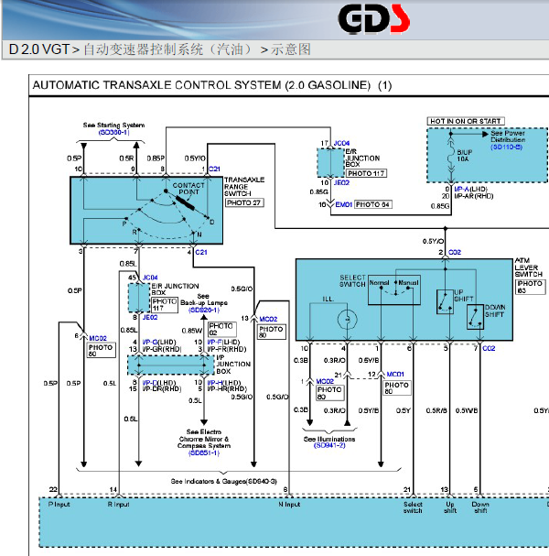Image resolution: width=549 pixels, height=556 pixels.
Task: Click the SELECT SWITCH label
Action: (x=352, y=281)
